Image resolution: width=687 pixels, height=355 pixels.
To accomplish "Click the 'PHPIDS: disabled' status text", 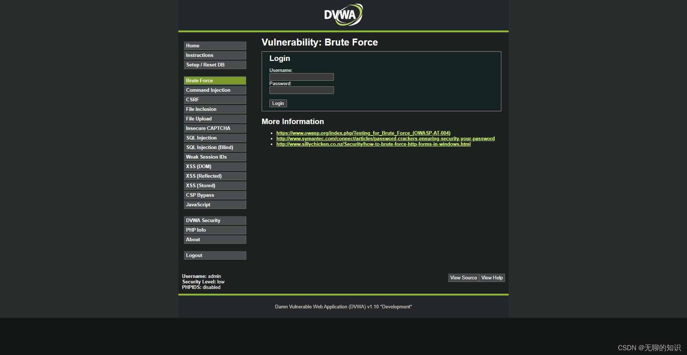I will pyautogui.click(x=201, y=287).
